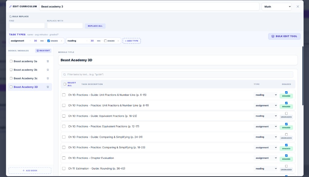This screenshot has width=309, height=177.
Task: Open the Math subject dropdown
Action: click(277, 7)
